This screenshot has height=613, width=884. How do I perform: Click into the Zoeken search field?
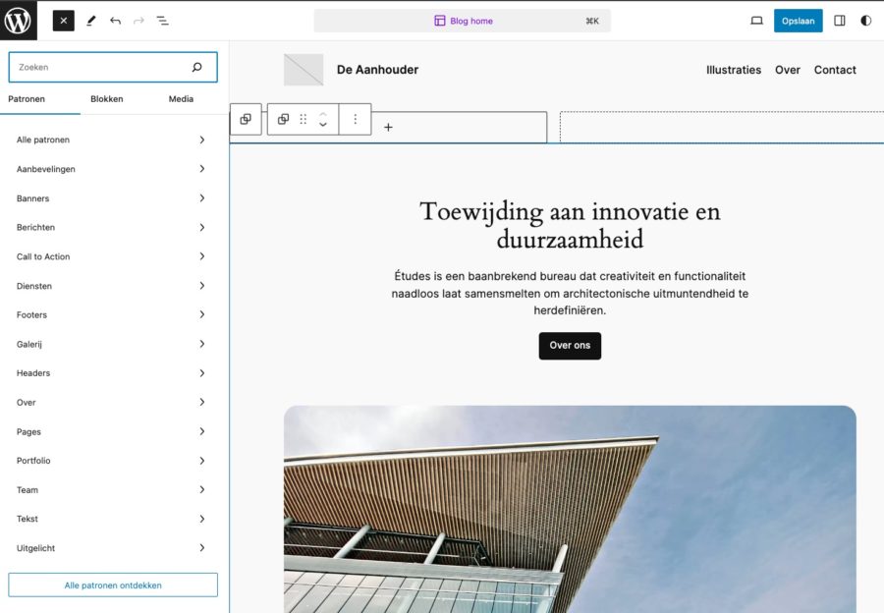[x=98, y=68]
